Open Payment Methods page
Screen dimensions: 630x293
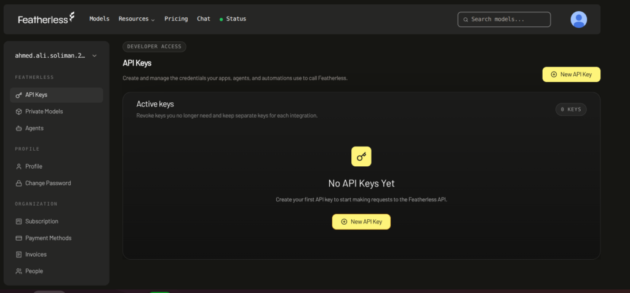[x=57, y=238]
